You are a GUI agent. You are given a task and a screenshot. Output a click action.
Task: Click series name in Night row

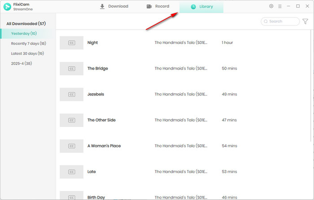[181, 43]
